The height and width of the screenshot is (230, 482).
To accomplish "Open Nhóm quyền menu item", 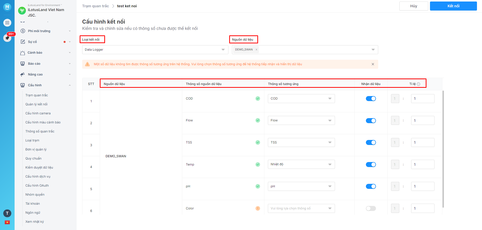I will [35, 195].
